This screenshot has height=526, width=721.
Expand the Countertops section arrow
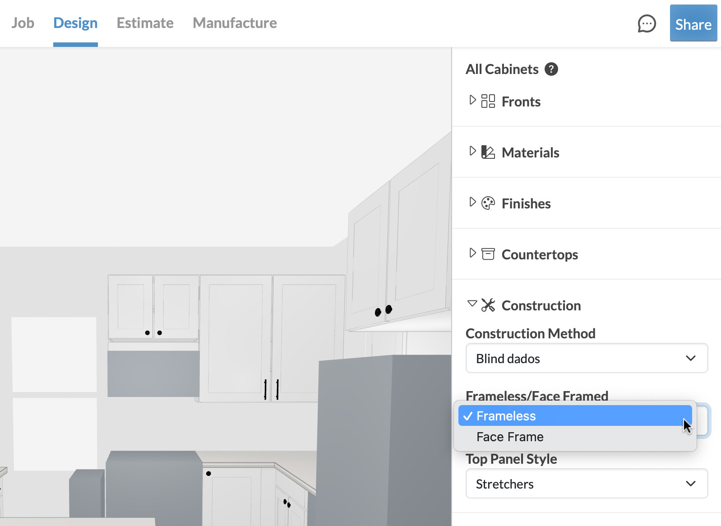point(472,253)
